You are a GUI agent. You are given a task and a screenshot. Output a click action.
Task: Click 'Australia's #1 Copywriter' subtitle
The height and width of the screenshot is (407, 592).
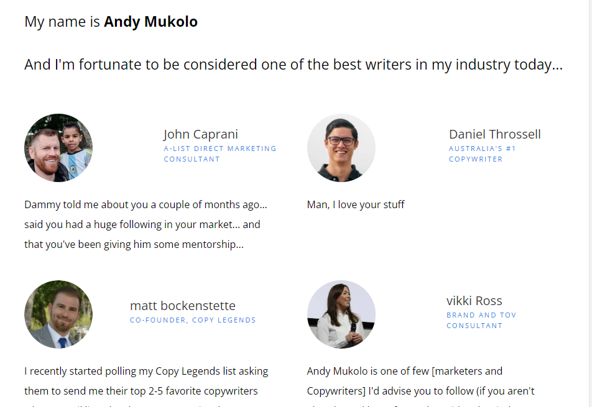(x=482, y=154)
